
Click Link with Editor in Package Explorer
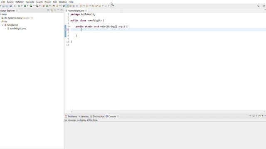52,10
